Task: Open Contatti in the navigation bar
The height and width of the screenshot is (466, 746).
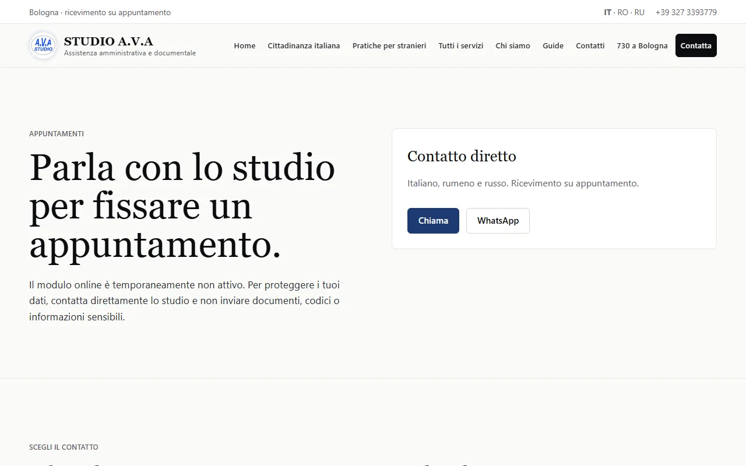Action: tap(590, 45)
